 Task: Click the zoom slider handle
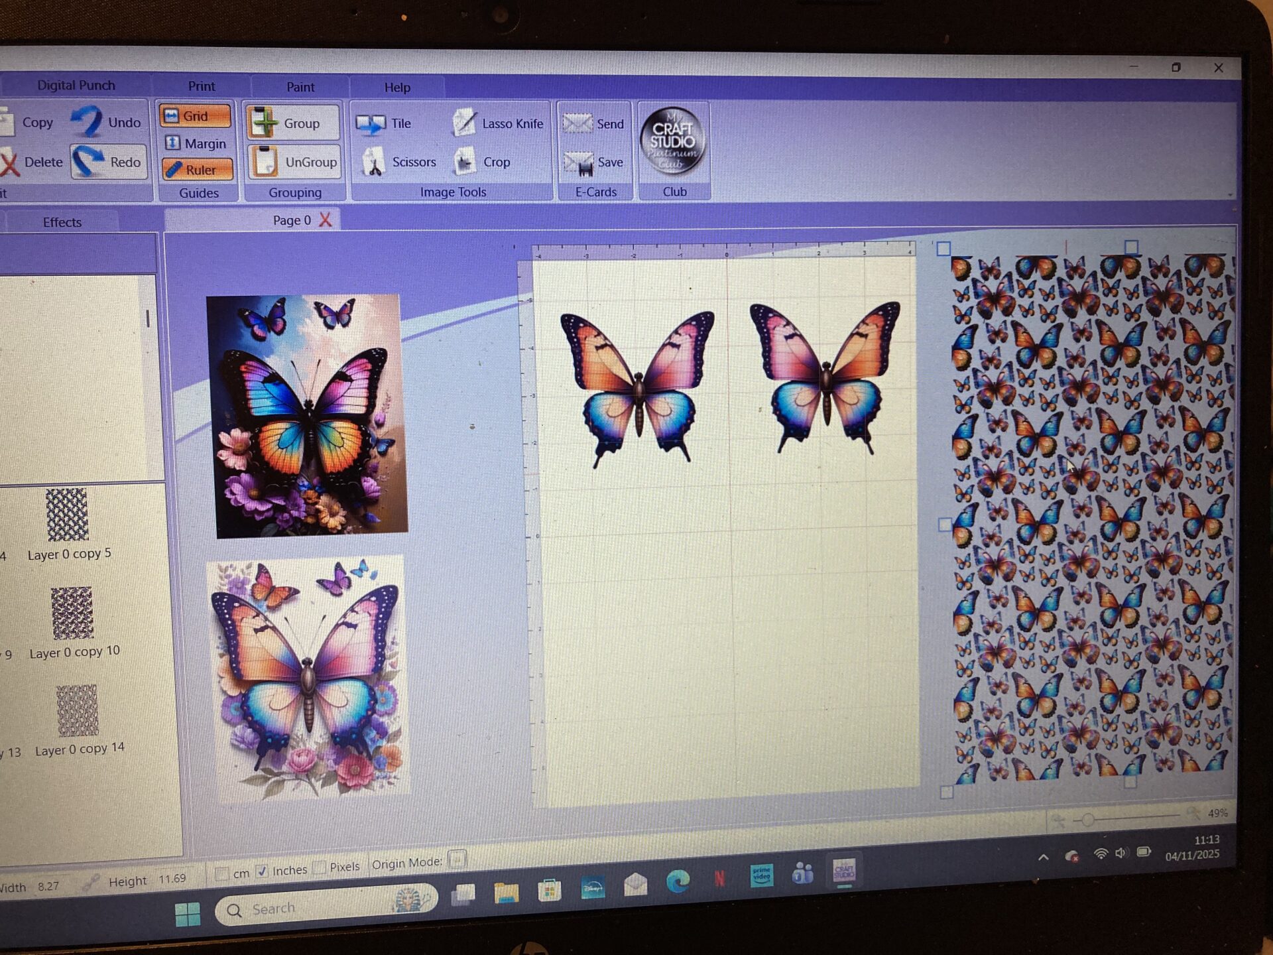pos(1088,820)
